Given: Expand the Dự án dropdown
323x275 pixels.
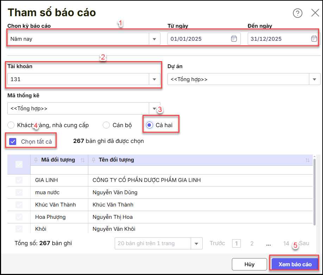Looking at the screenshot, I should coord(314,79).
